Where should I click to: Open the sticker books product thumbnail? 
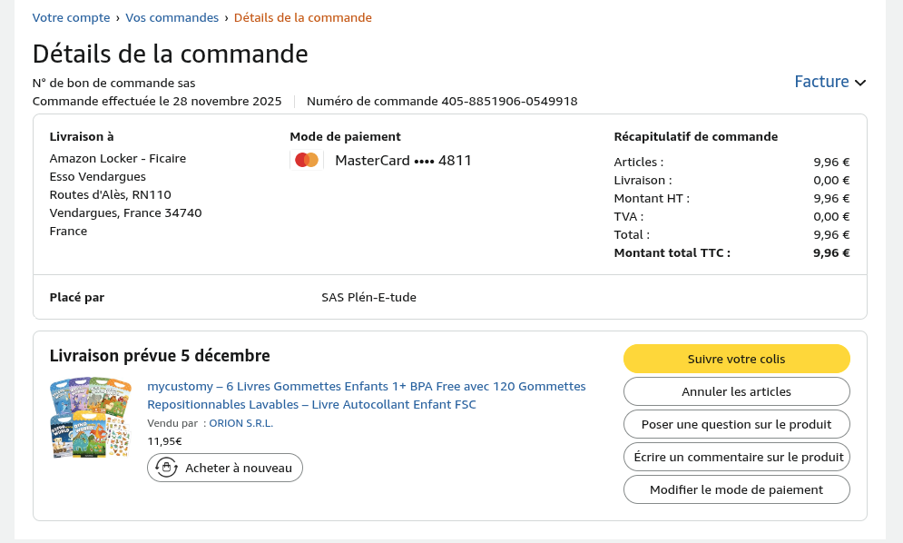(x=91, y=418)
